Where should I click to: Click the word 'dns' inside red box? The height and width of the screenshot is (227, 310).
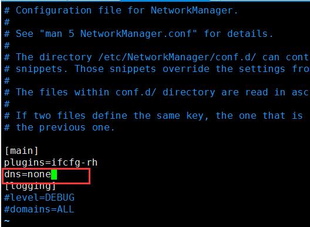pyautogui.click(x=12, y=174)
